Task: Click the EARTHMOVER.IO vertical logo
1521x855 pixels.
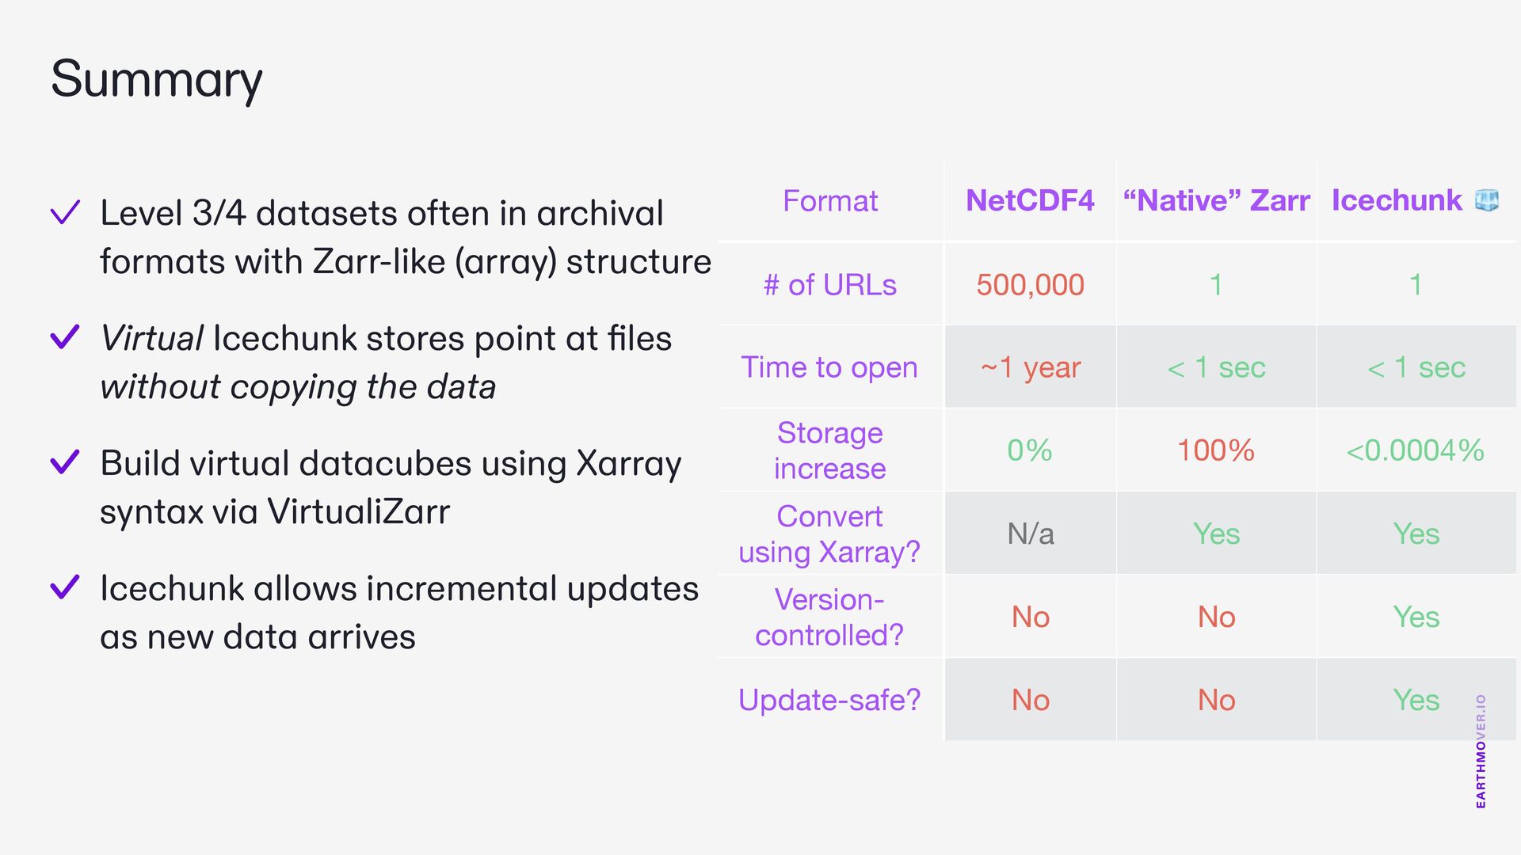Action: [x=1481, y=751]
